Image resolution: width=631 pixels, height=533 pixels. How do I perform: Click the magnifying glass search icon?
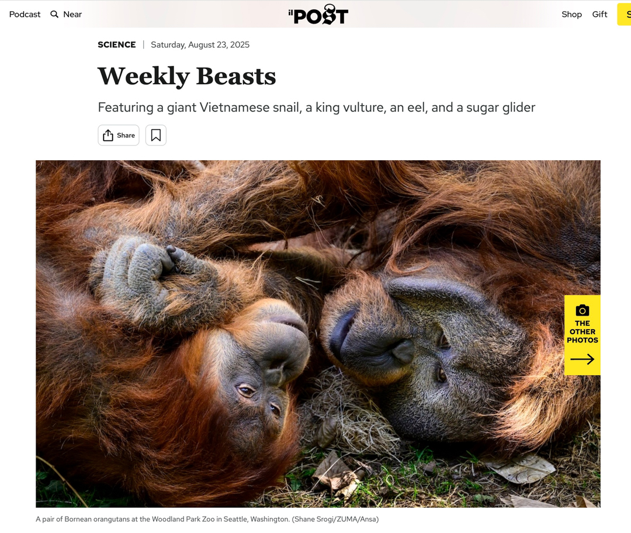pyautogui.click(x=54, y=15)
